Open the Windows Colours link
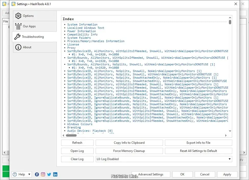The height and width of the screenshot is (180, 249). 80,124
